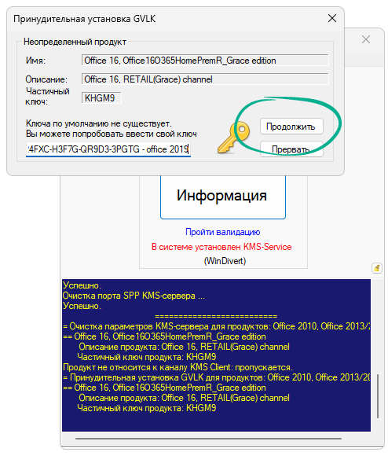Click the 'Неопределенный продукт' group label
The width and height of the screenshot is (388, 456).
pos(75,42)
